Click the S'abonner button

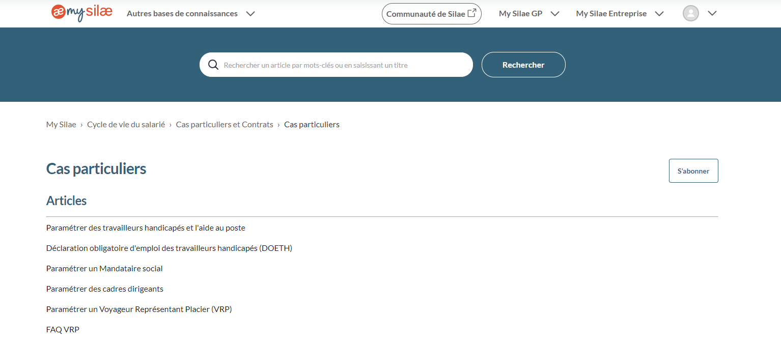click(x=693, y=171)
